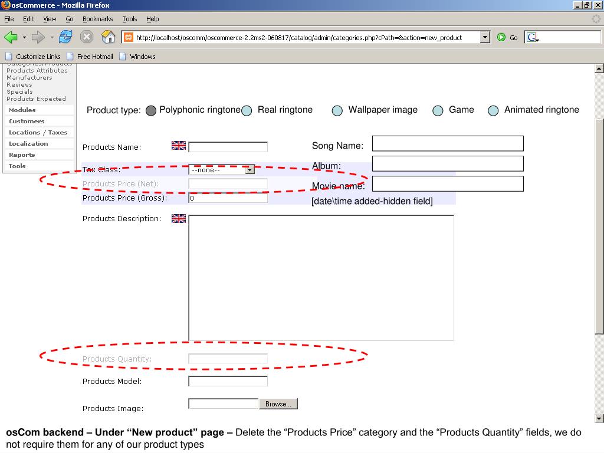Screen dimensions: 604x453
Task: Click the Free Hotmail bookmark page icon
Action: pos(70,56)
